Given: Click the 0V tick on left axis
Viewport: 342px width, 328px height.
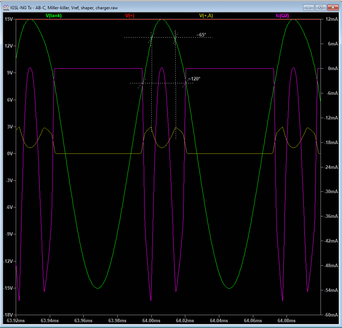Looking at the screenshot, I should pyautogui.click(x=9, y=154).
